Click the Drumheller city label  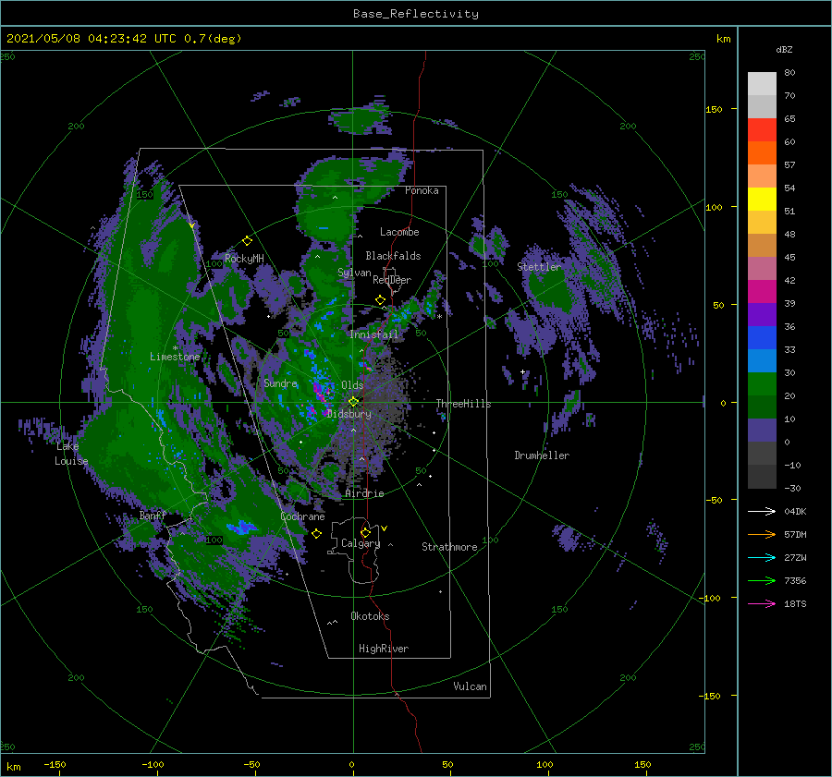tap(542, 455)
